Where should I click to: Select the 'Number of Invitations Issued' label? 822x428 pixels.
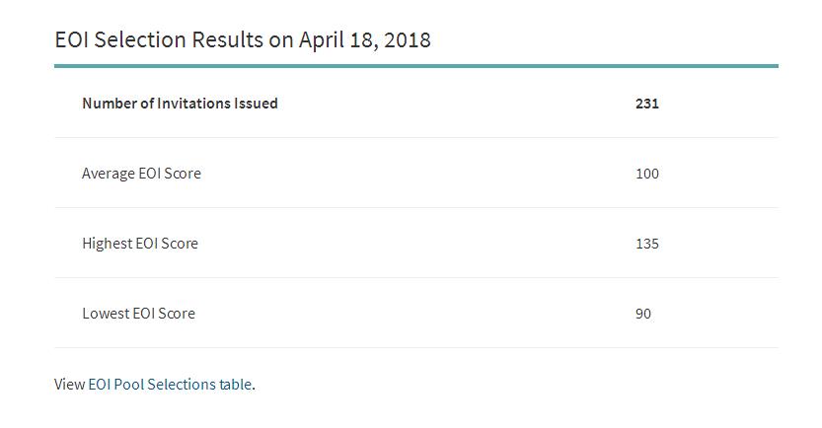pos(180,104)
